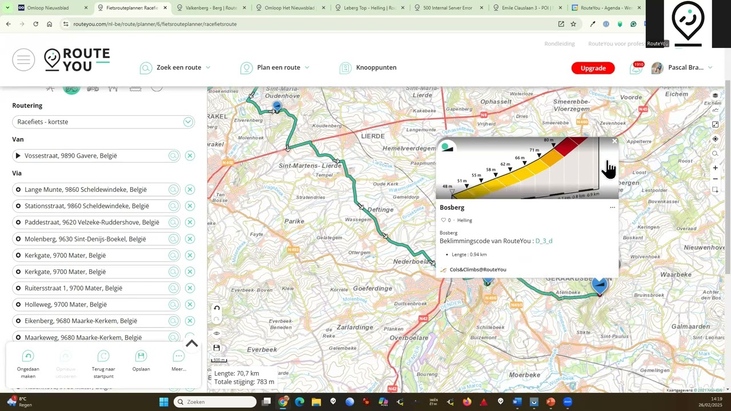Center map on my location
The image size is (731, 411).
[x=715, y=139]
